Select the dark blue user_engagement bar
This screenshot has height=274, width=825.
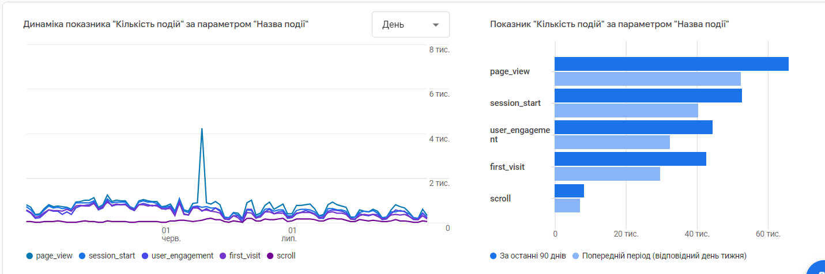[x=633, y=127]
